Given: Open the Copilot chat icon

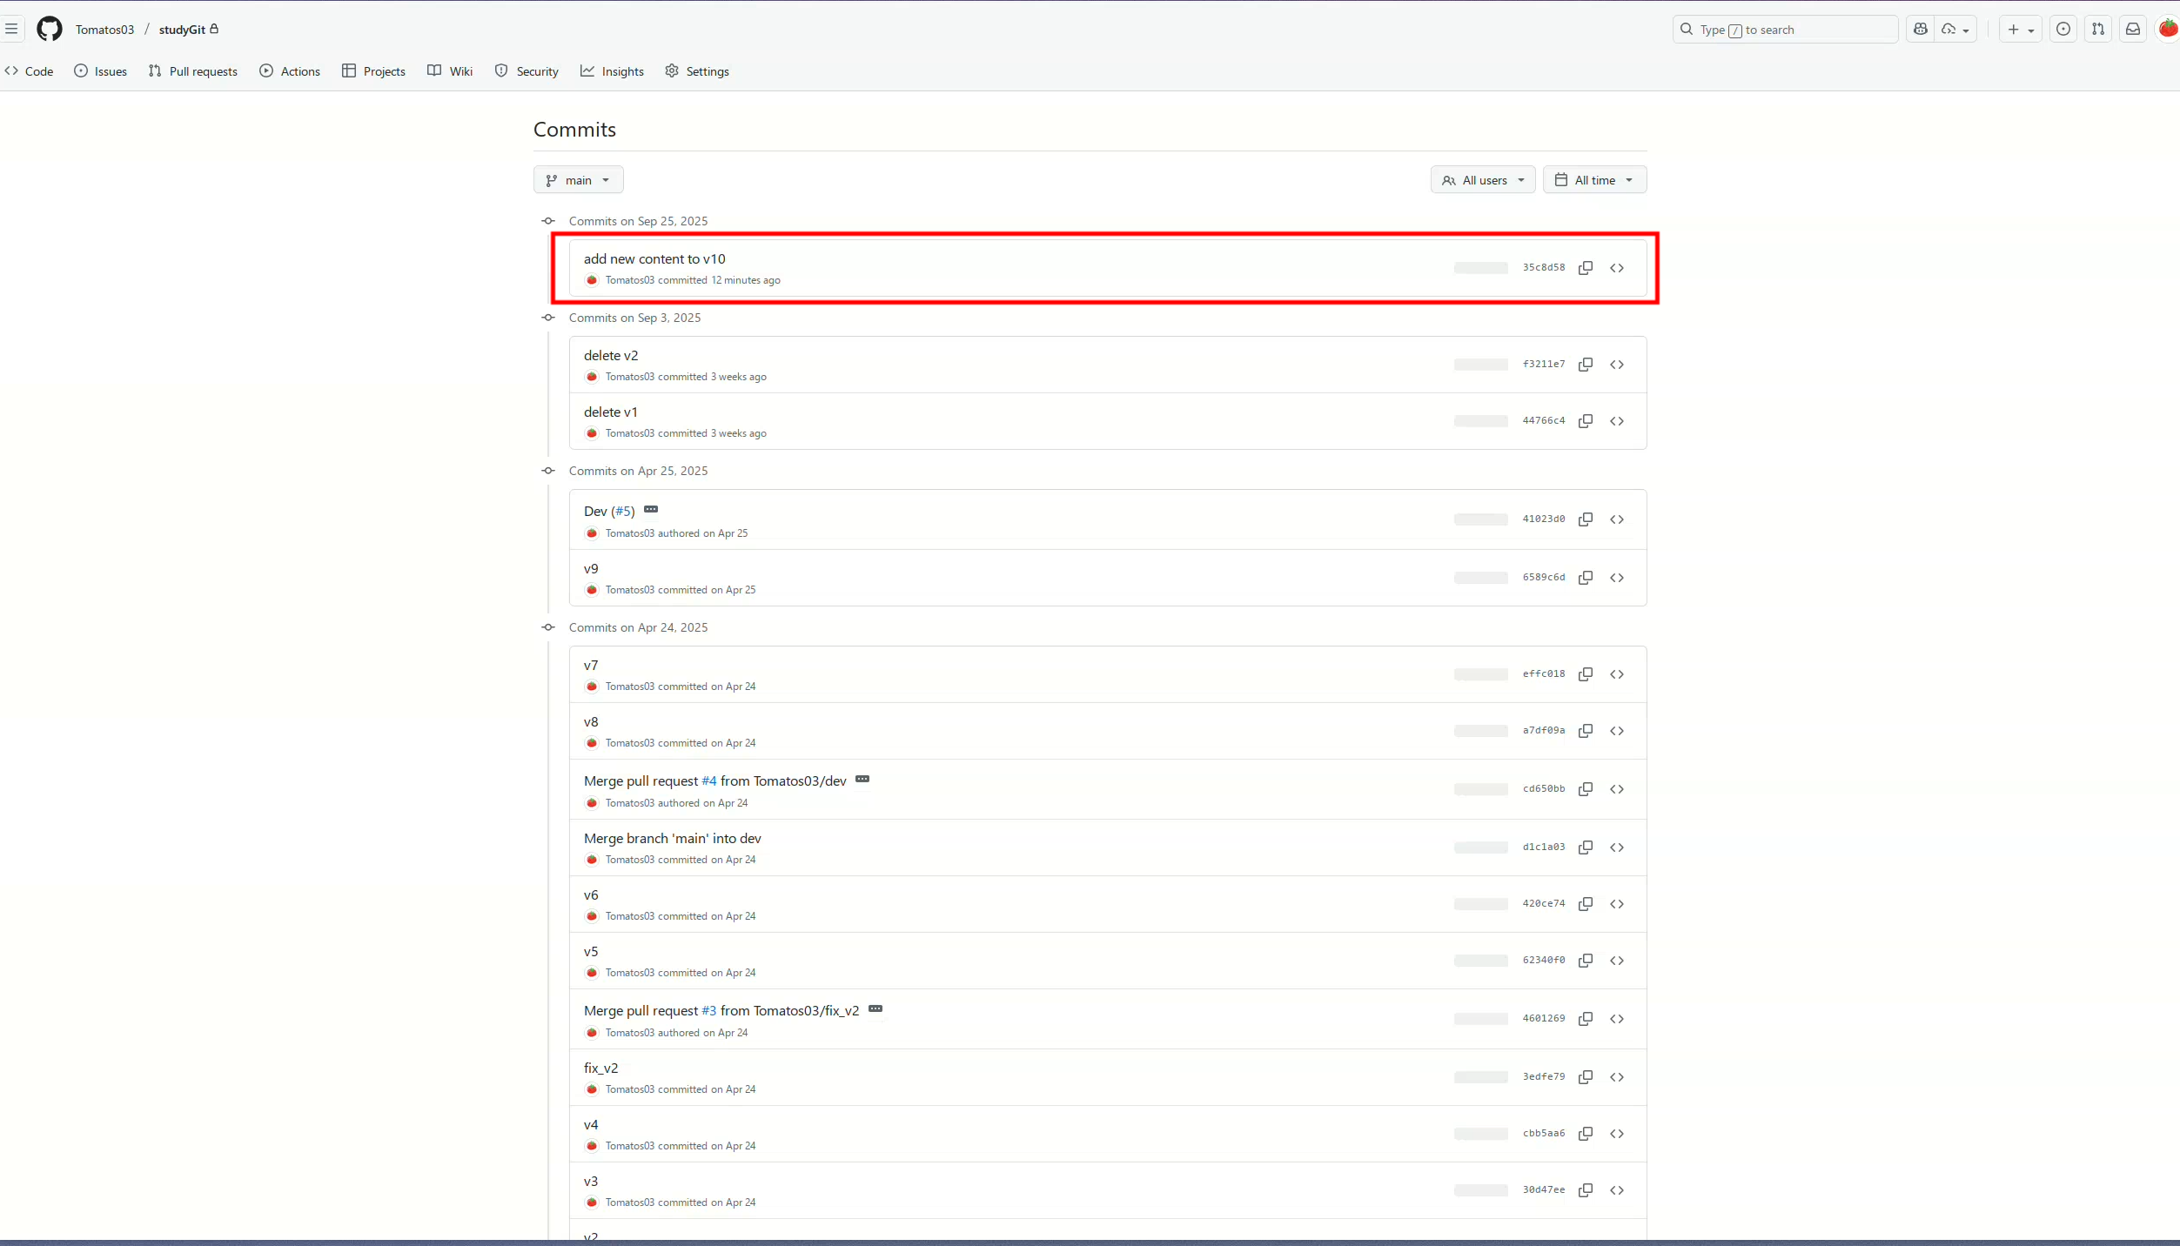Looking at the screenshot, I should (1921, 29).
